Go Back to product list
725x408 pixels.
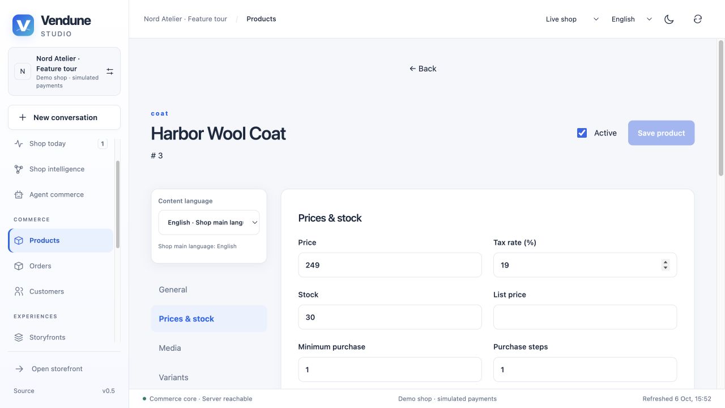point(423,69)
